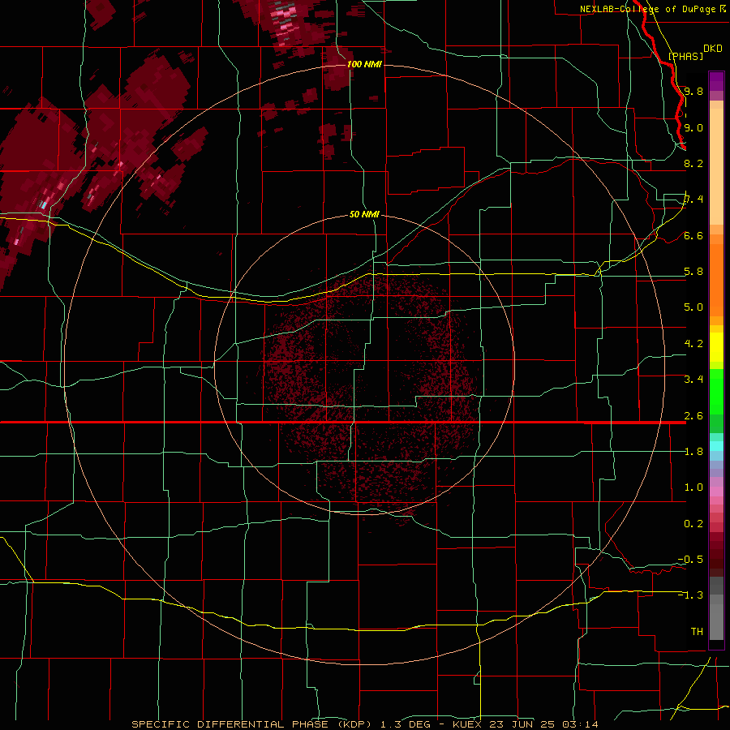Select the purple top band of the color scale
The width and height of the screenshot is (730, 730).
click(x=716, y=81)
